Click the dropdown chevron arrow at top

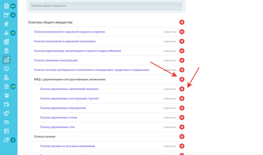coord(179,6)
